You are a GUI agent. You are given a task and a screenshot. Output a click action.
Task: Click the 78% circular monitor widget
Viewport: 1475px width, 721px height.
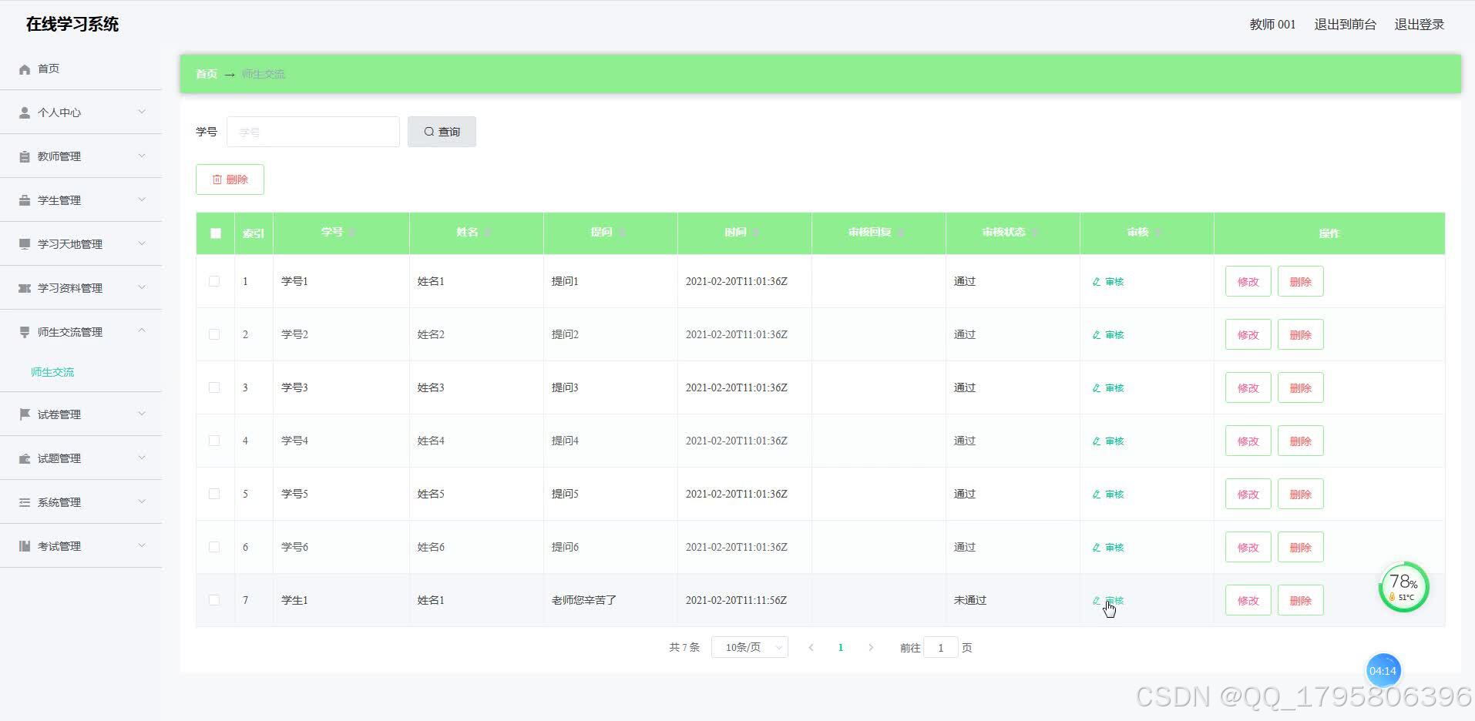click(x=1403, y=587)
